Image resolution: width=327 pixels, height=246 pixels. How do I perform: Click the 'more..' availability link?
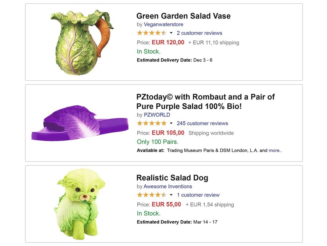[275, 150]
